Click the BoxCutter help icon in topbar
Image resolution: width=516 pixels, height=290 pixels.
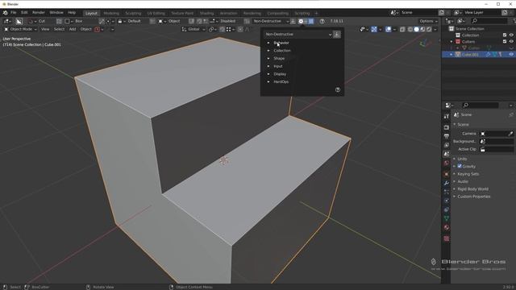coord(322,21)
